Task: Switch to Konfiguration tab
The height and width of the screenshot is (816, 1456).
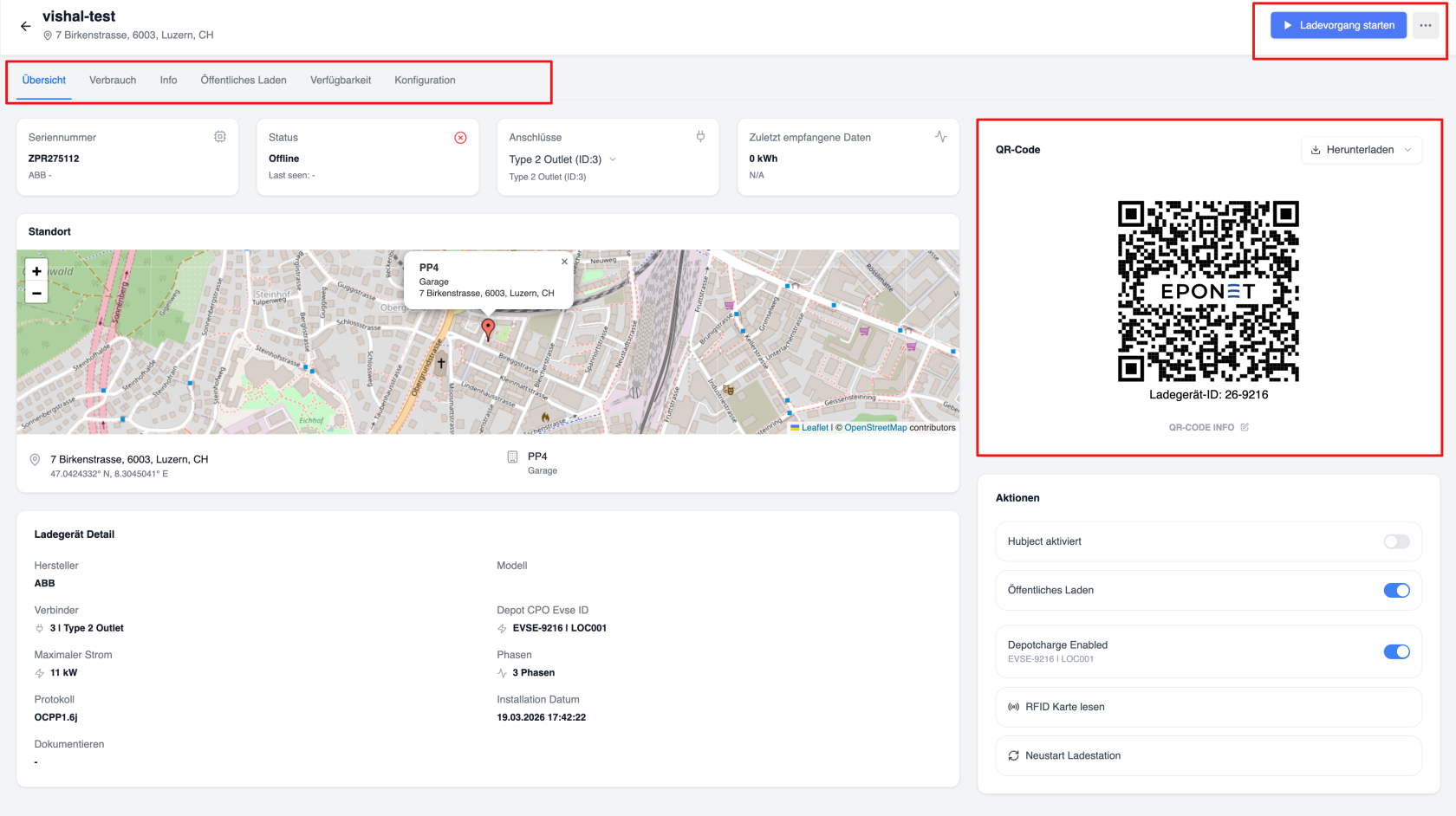Action: [x=425, y=81]
